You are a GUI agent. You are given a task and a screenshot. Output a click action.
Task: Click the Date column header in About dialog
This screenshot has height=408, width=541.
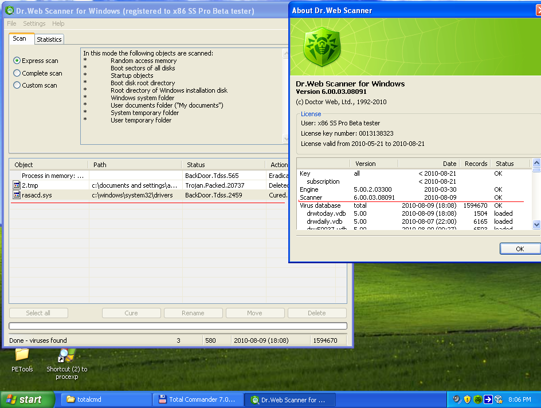pyautogui.click(x=429, y=164)
